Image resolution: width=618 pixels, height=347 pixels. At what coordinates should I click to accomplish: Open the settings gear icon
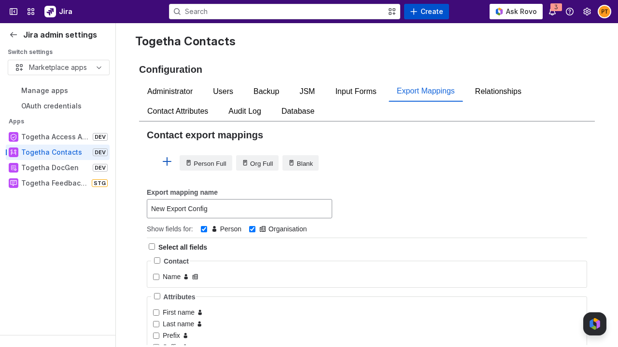click(587, 12)
